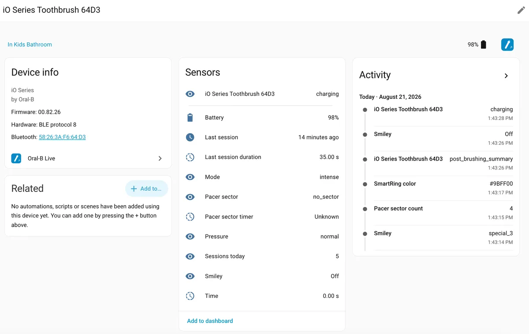Click the header battery icon next to 98%
Screen dimensions: 529x334
tap(484, 45)
